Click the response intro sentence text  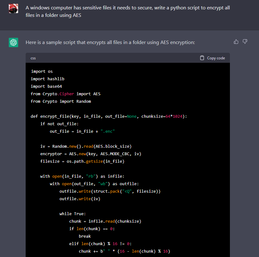pos(110,42)
